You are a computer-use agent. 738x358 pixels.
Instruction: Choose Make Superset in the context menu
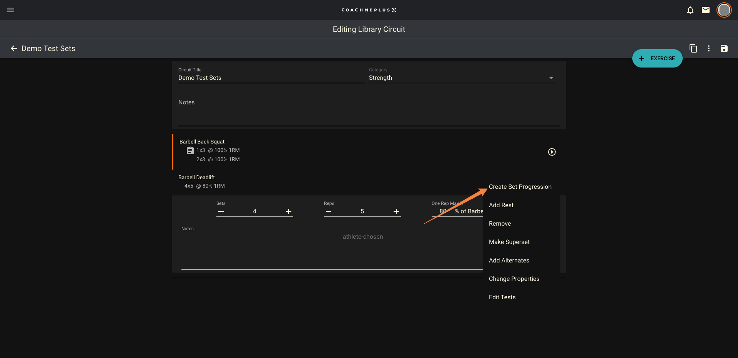tap(509, 242)
